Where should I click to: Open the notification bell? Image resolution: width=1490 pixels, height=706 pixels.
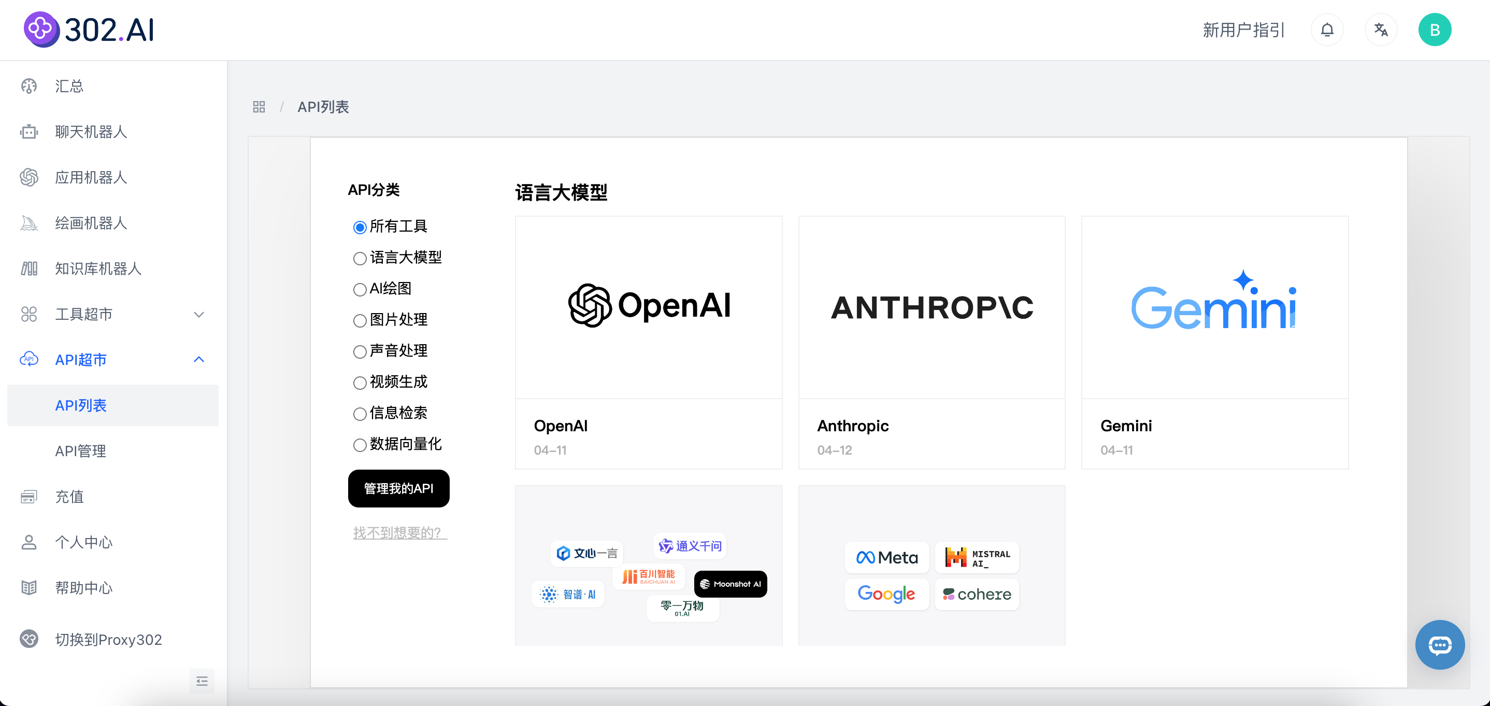[x=1327, y=30]
